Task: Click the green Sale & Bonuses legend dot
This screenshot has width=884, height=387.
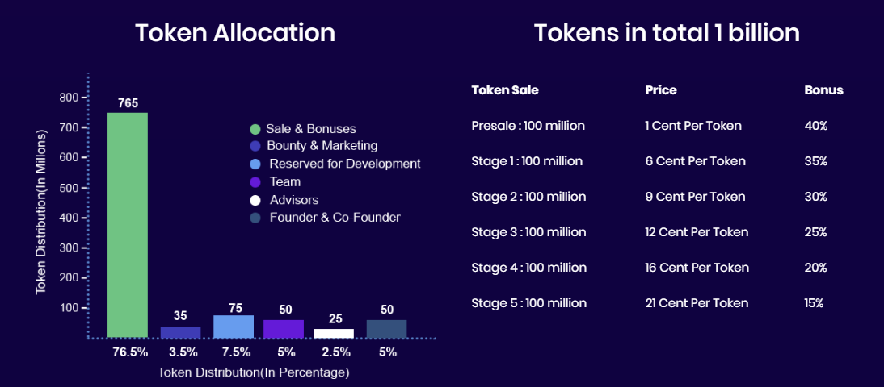Action: (255, 129)
